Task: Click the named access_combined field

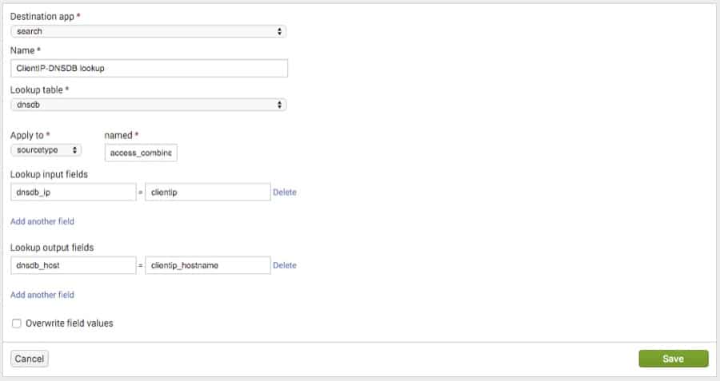Action: tap(141, 153)
